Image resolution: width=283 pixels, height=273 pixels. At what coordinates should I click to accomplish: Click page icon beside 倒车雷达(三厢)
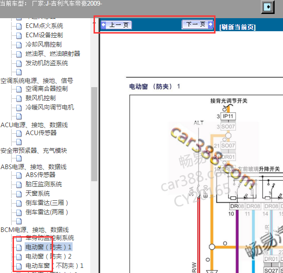(x=19, y=204)
